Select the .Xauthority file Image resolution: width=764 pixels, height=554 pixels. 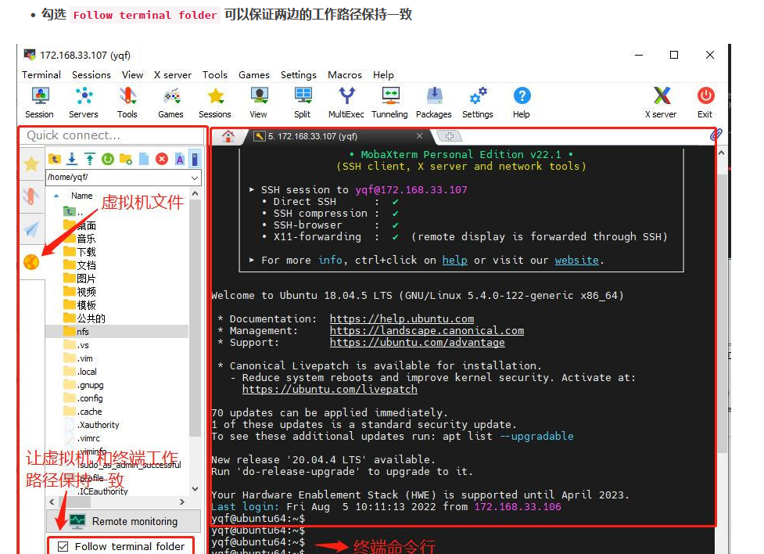click(x=91, y=425)
